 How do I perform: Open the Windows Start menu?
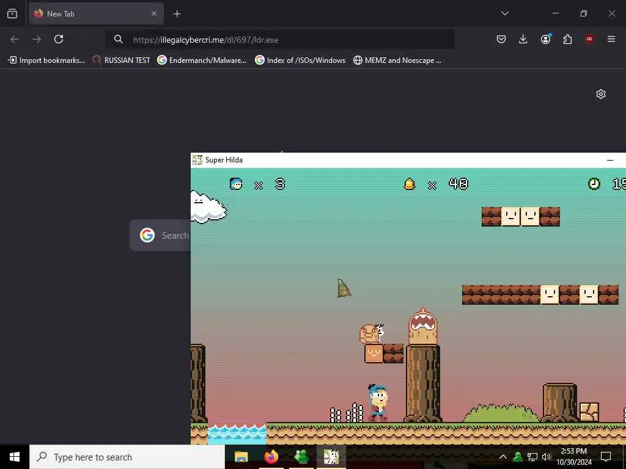[15, 457]
